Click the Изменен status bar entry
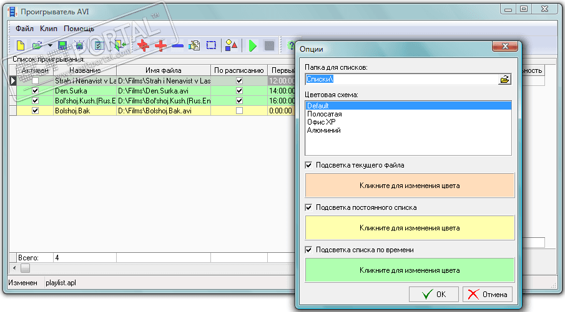 22,283
